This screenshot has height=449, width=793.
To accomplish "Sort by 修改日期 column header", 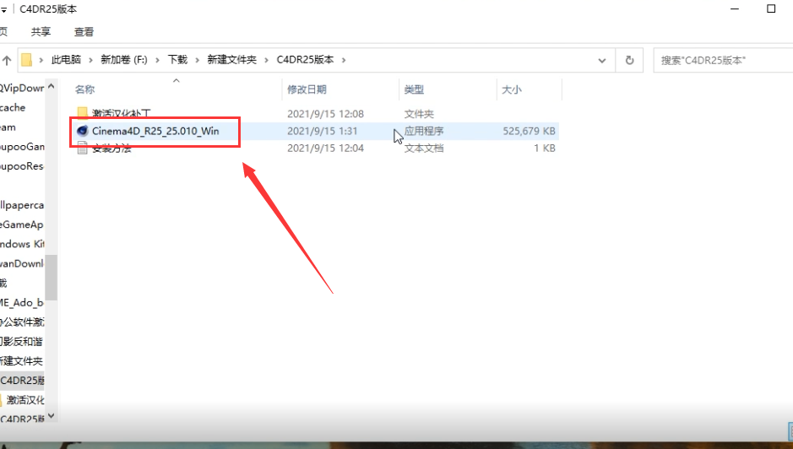I will [307, 89].
